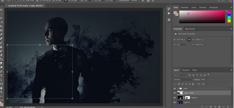Image resolution: width=234 pixels, height=108 pixels.
Task: Cancel the transform with the circle-slash icon
Action: coord(148,1)
